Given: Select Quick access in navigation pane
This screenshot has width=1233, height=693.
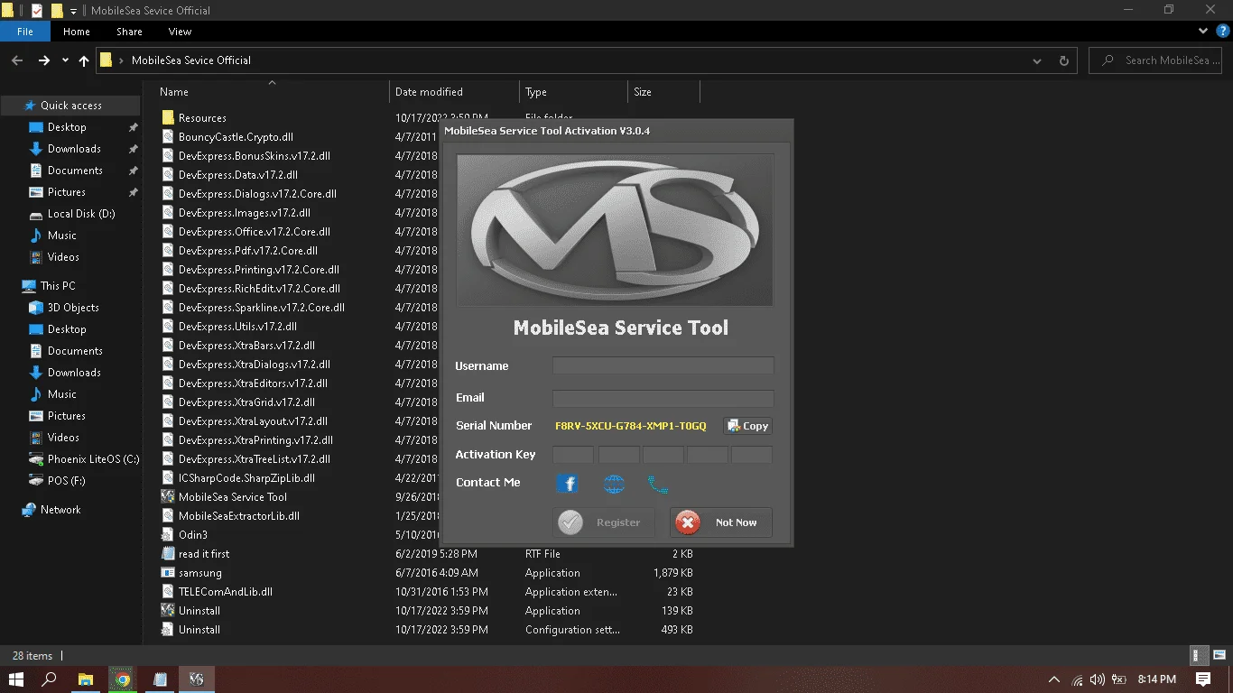Looking at the screenshot, I should [70, 106].
